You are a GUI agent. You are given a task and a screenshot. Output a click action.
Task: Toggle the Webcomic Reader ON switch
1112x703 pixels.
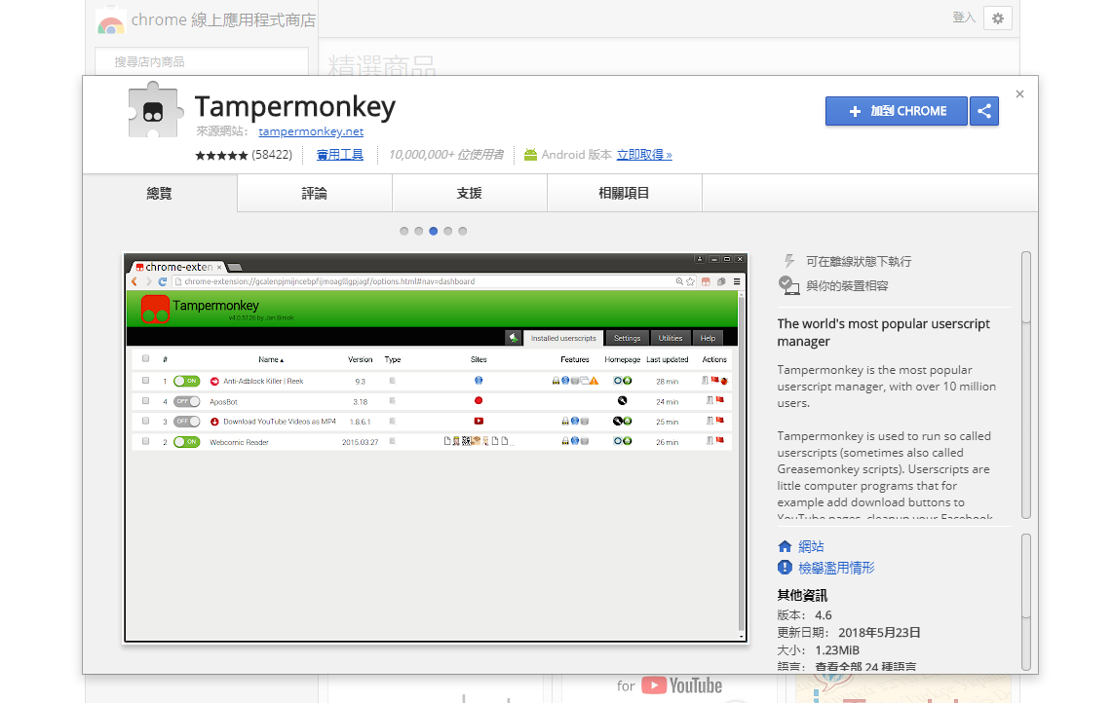[x=186, y=442]
